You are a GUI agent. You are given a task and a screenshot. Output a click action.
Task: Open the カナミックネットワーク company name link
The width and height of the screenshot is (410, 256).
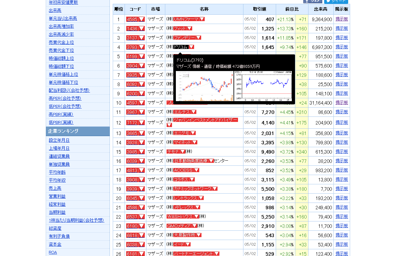coord(193,189)
